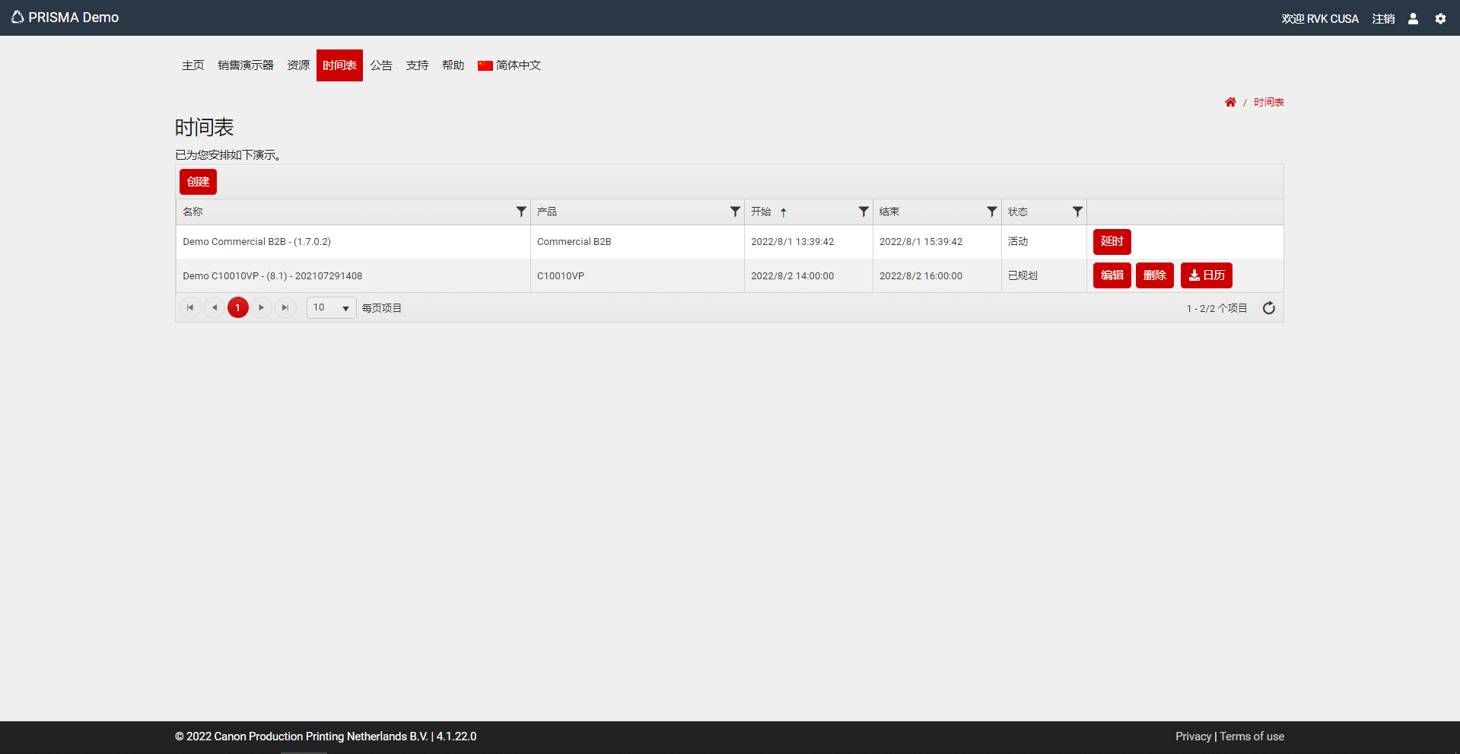Viewport: 1460px width, 754px height.
Task: Refresh the schedule table
Action: 1268,308
